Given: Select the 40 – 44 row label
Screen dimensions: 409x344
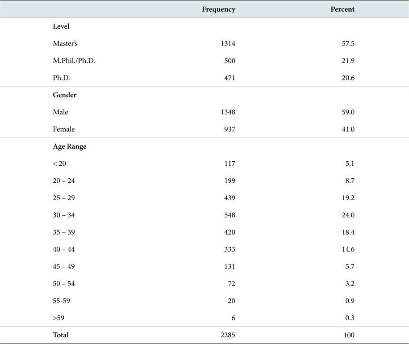Looking at the screenshot, I should click(64, 249).
